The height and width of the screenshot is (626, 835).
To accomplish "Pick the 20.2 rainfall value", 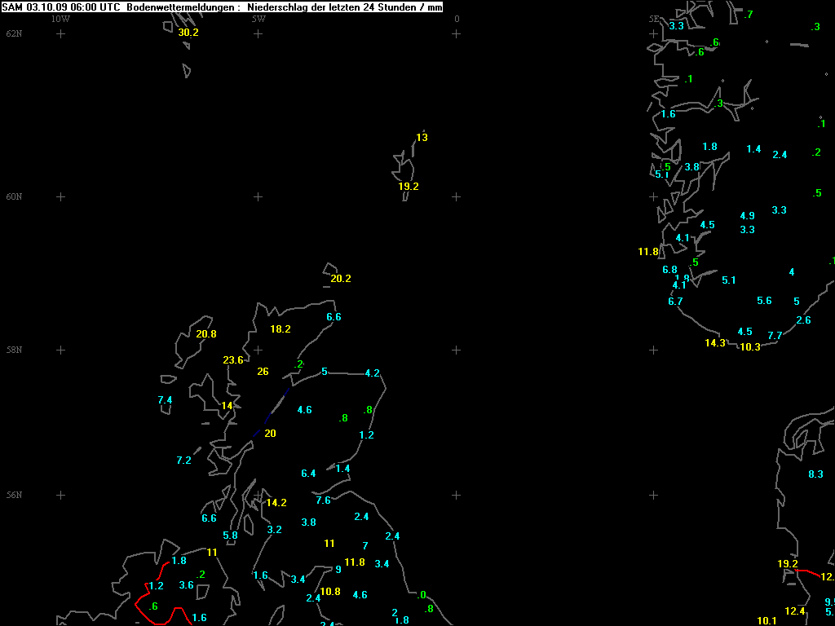I will 341,279.
